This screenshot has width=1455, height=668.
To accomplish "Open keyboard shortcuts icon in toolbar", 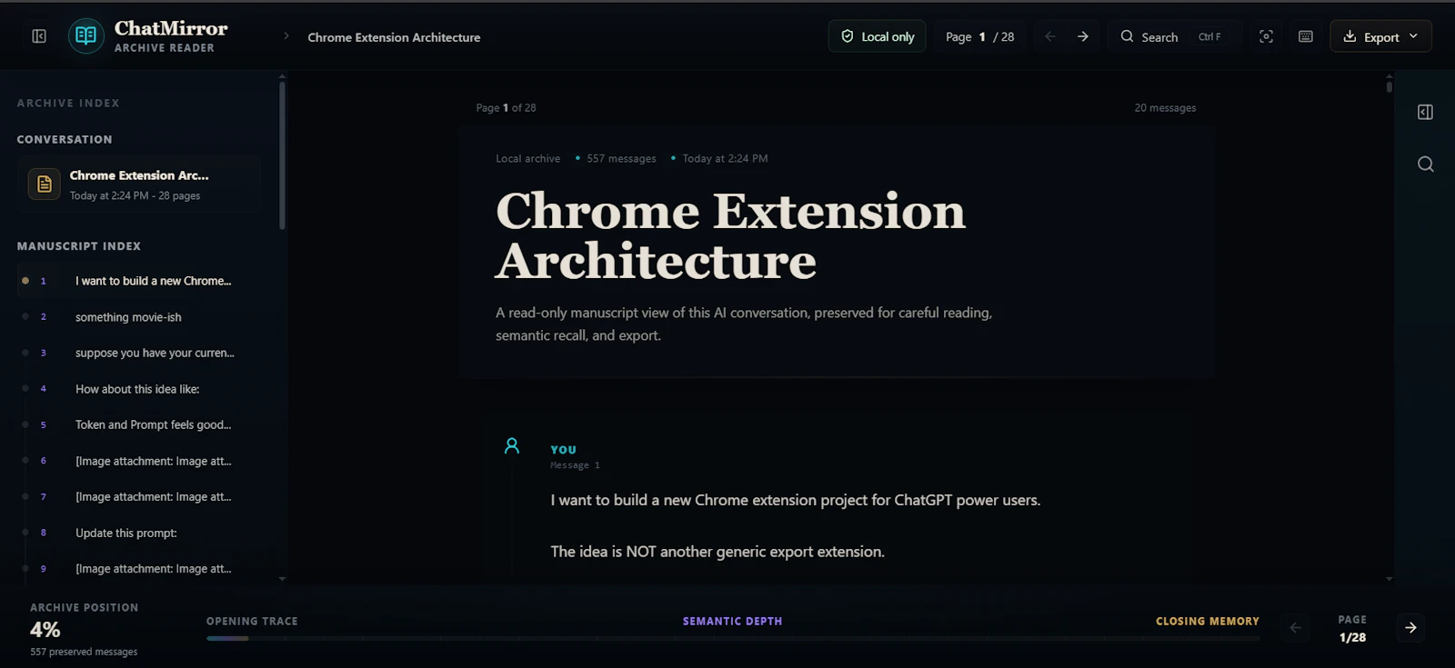I will point(1306,36).
